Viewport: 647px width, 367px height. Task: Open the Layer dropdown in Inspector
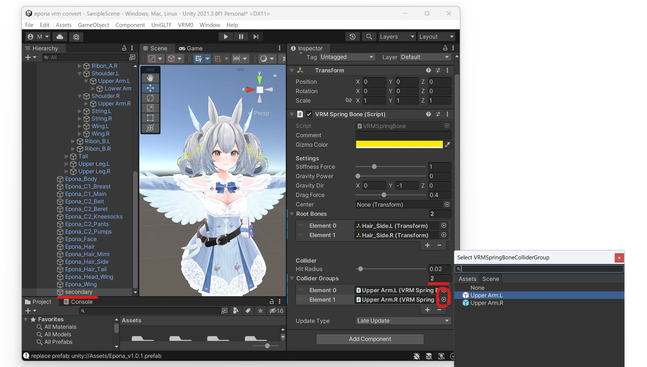[425, 57]
